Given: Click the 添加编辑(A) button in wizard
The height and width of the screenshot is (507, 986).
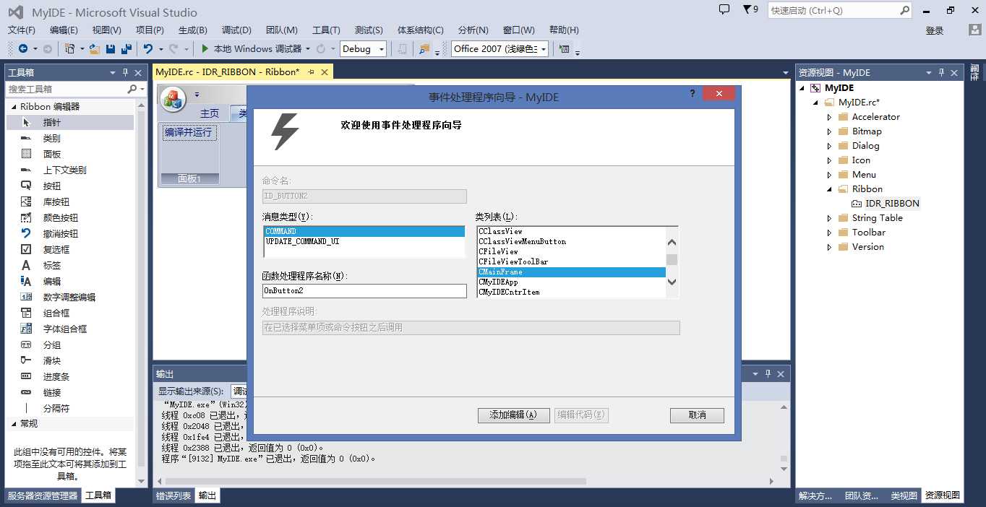Looking at the screenshot, I should (513, 415).
